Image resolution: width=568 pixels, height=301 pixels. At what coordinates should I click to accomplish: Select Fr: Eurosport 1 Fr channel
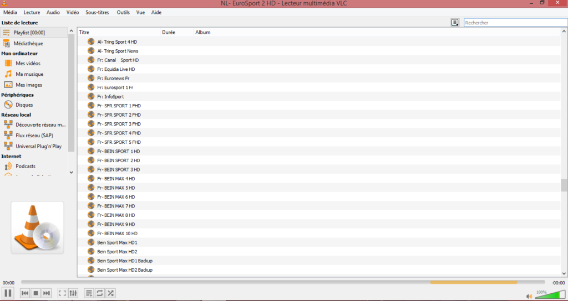(115, 87)
